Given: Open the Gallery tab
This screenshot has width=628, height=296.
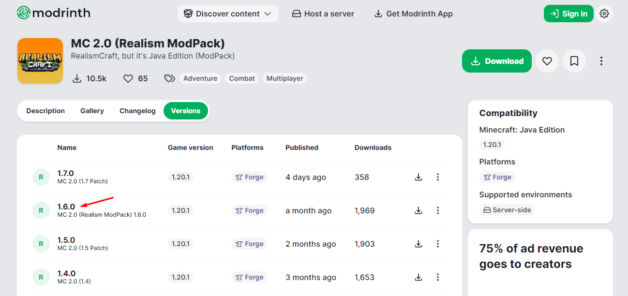Looking at the screenshot, I should [92, 111].
